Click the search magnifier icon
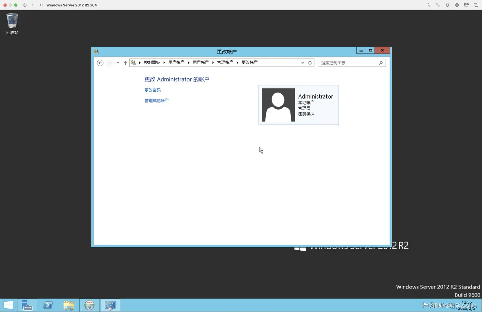Screen dimensions: 482x312 381,63
